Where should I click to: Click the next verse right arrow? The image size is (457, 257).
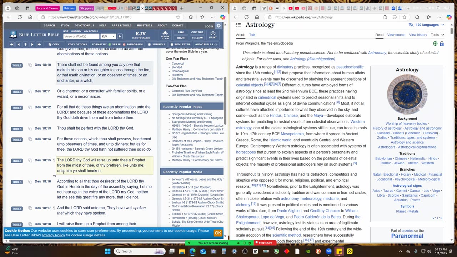coord(32,44)
